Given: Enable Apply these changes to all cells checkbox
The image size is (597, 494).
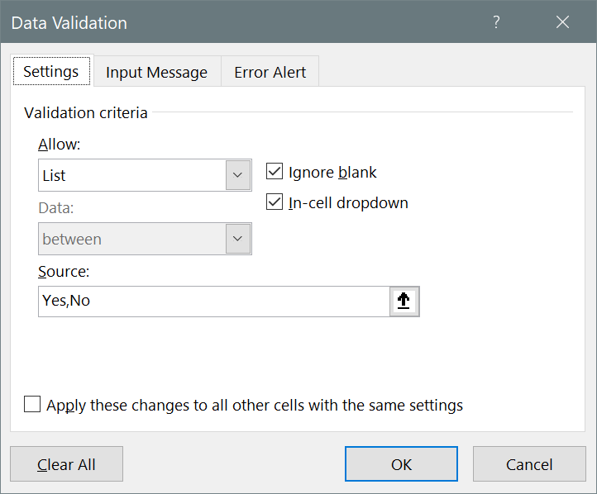Looking at the screenshot, I should (32, 405).
